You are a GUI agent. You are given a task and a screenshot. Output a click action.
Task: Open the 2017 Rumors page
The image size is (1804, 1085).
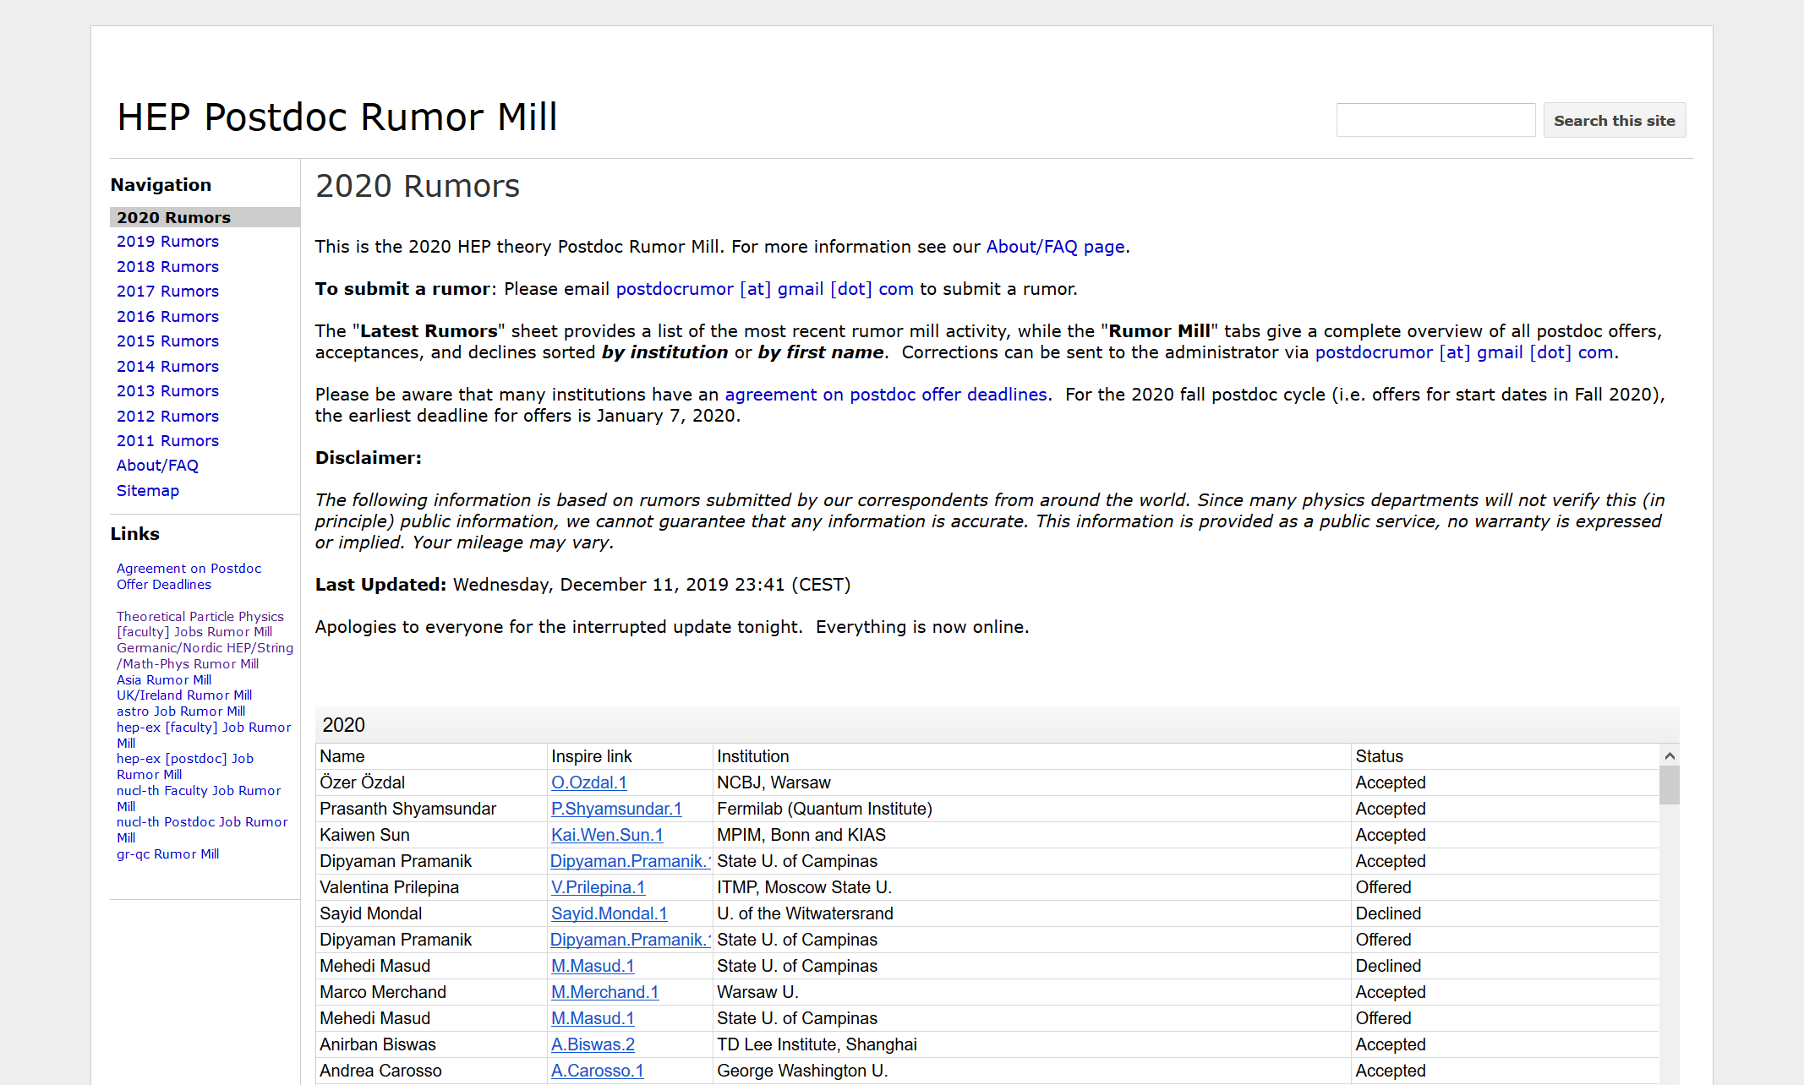click(167, 291)
